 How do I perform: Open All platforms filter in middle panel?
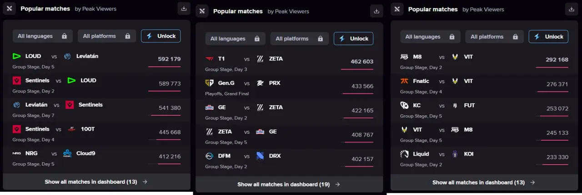(x=299, y=39)
